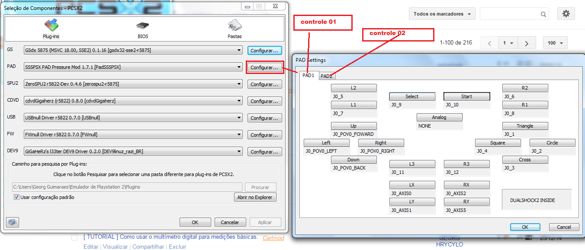Click the screenshot camera icon in PCSX2 dialog
The width and height of the screenshot is (585, 250).
(13, 222)
